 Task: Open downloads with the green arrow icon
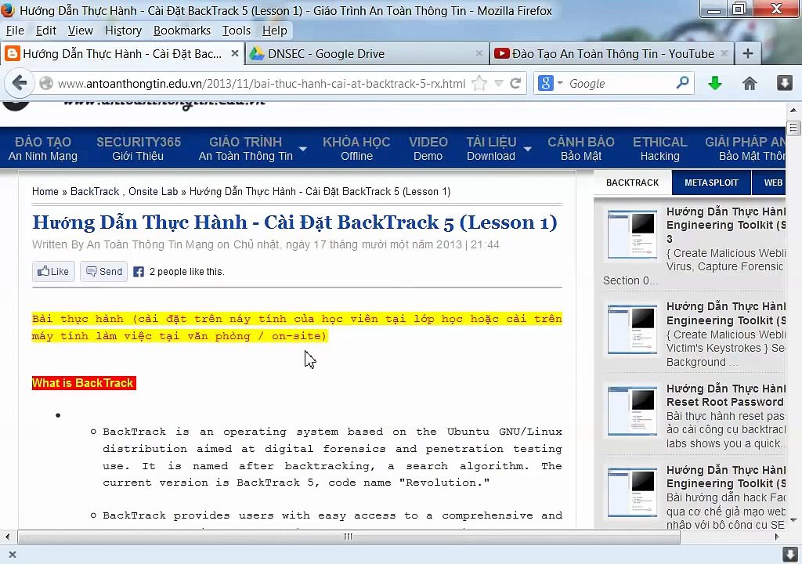715,83
